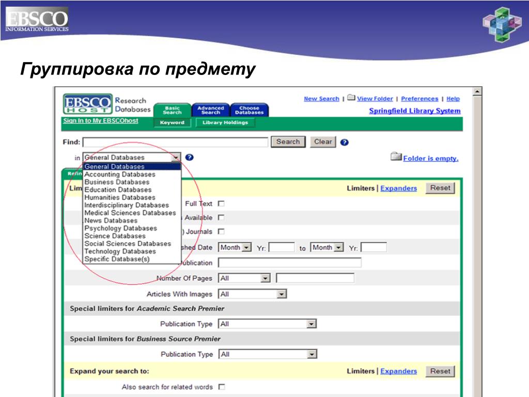Choose Social Sciences Databases option
Screen dimensions: 529x397
(x=128, y=244)
